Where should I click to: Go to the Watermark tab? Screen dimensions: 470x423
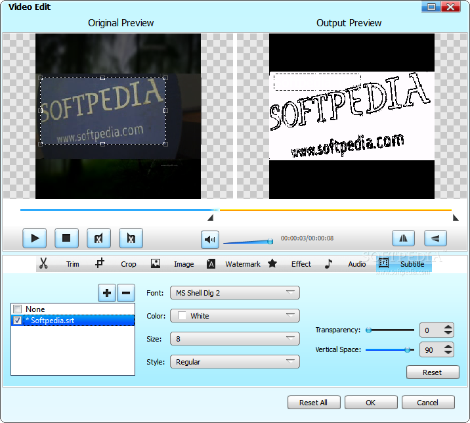243,264
